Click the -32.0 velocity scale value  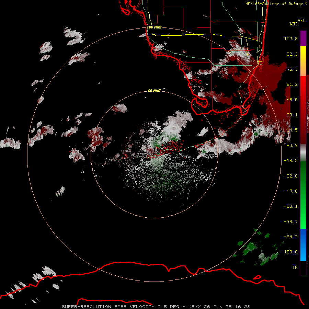coord(291,176)
